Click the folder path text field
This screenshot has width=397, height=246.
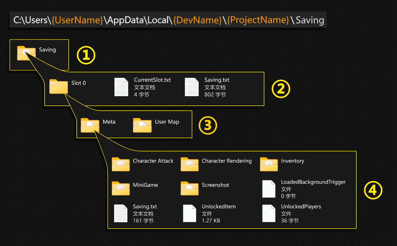168,20
